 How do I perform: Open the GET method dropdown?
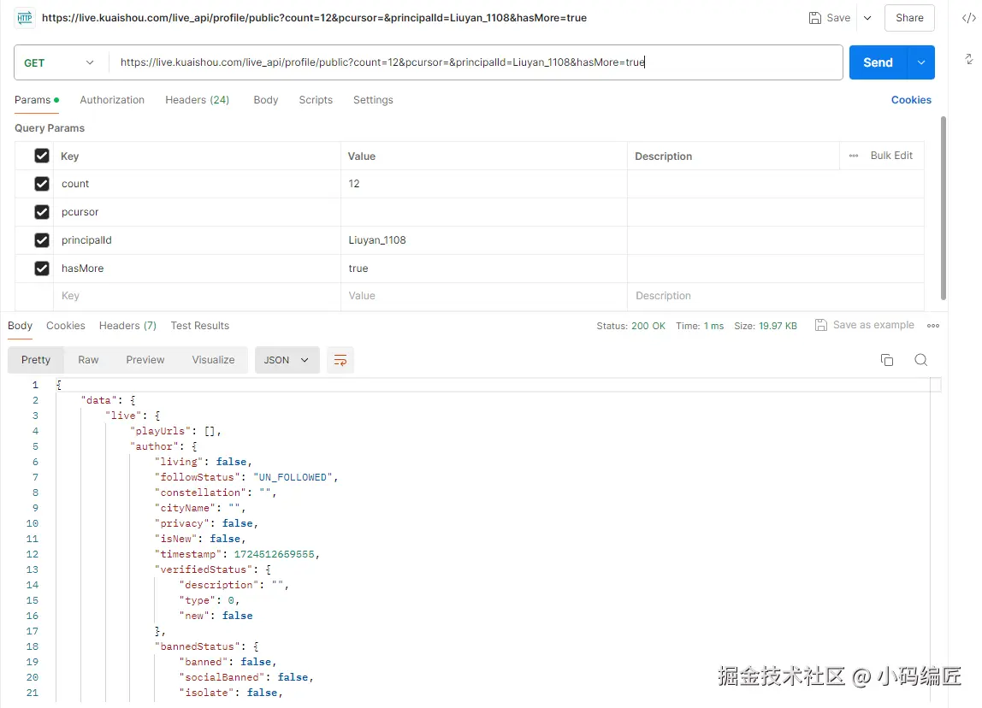click(59, 62)
